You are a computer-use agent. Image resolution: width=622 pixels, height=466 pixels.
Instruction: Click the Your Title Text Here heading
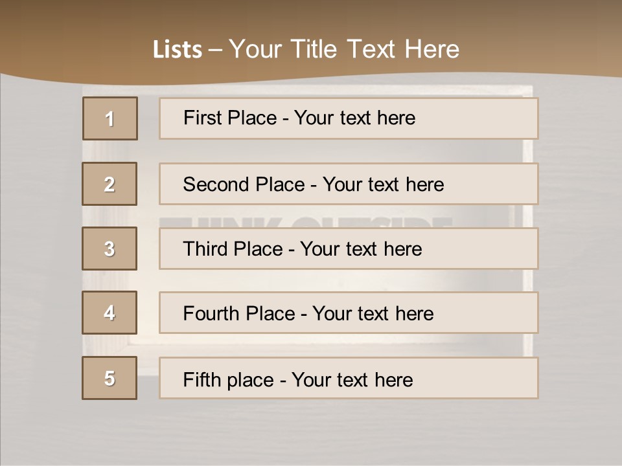[344, 49]
